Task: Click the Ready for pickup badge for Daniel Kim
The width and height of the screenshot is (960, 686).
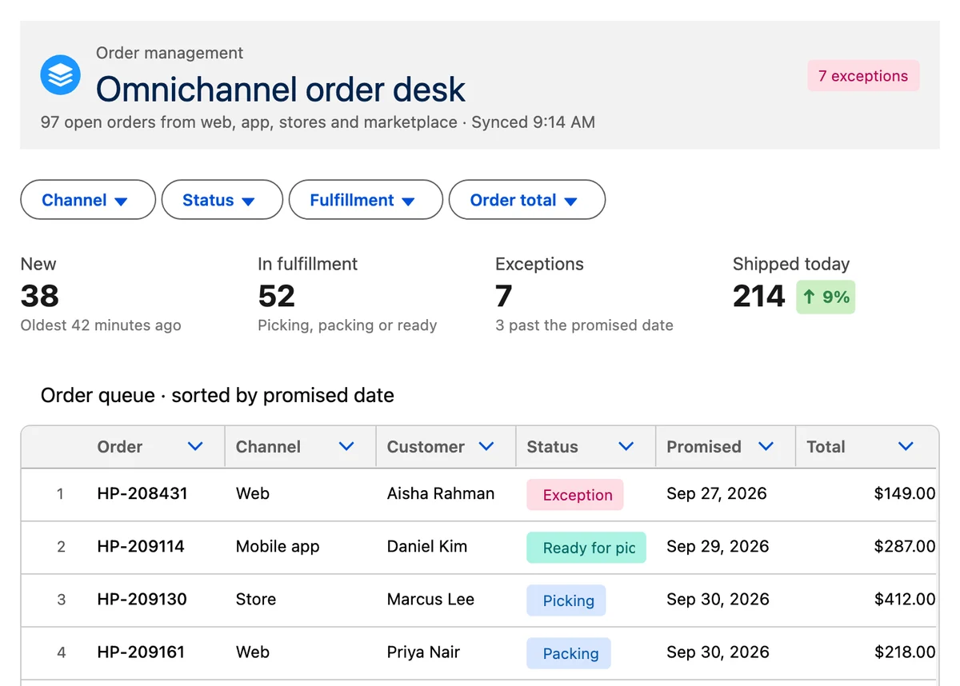Action: pyautogui.click(x=586, y=548)
